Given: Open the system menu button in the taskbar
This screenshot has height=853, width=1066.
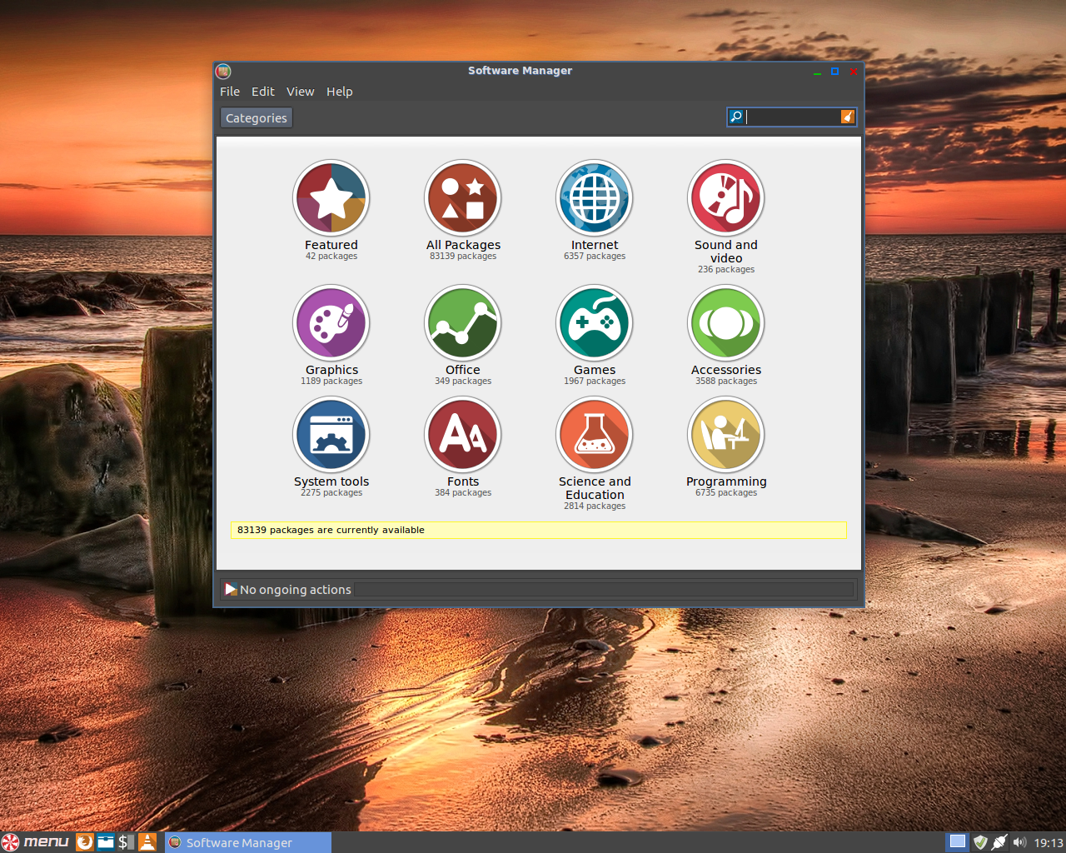Looking at the screenshot, I should point(35,842).
